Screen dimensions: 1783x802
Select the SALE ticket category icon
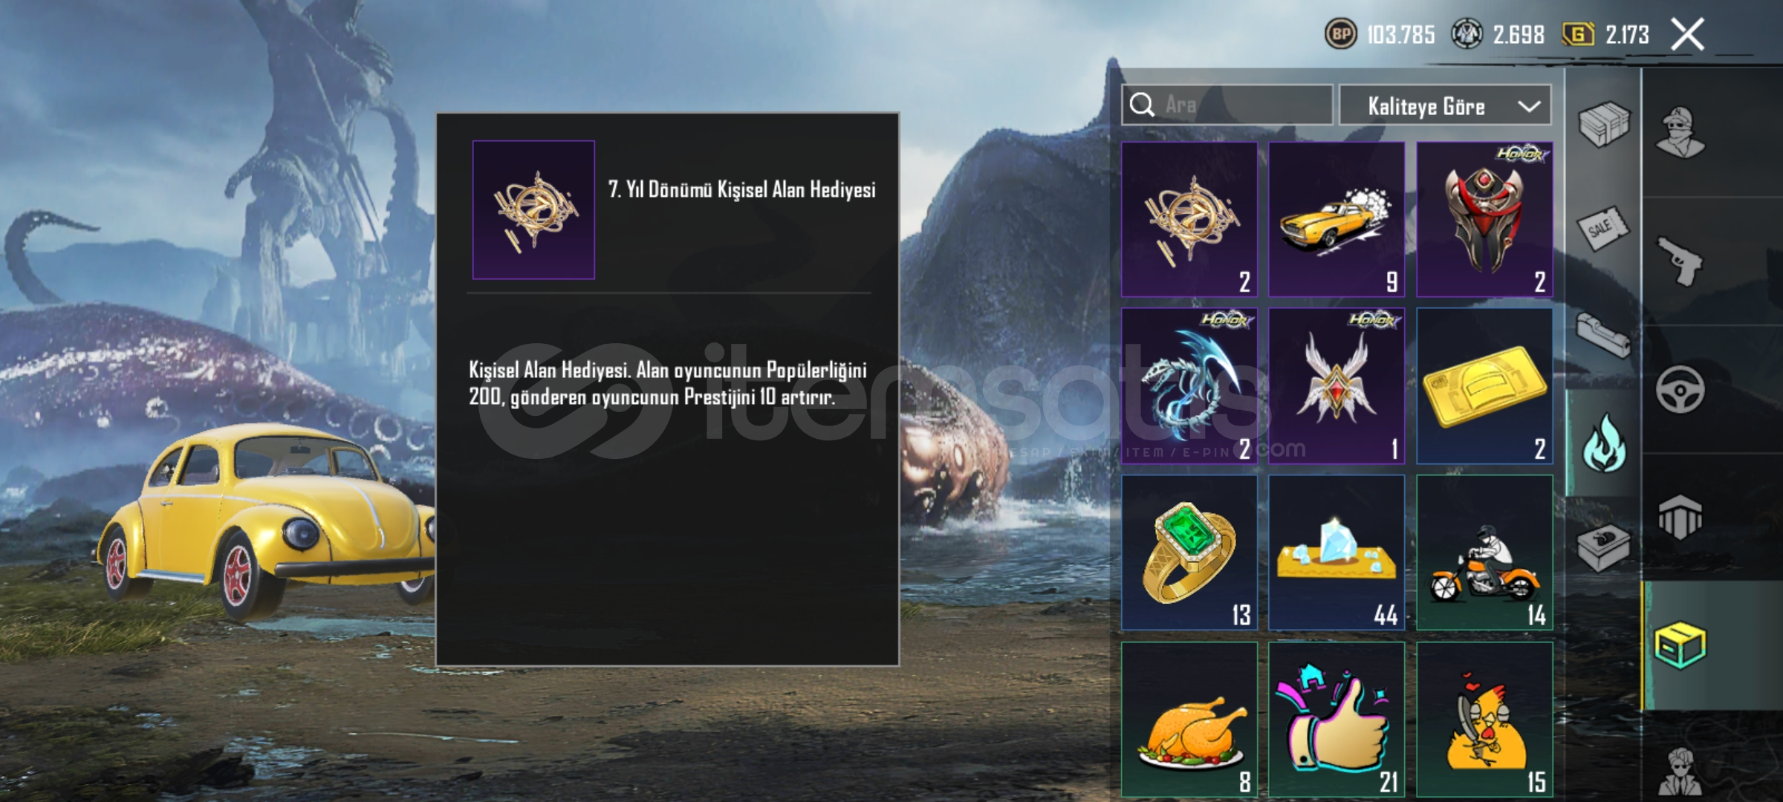(x=1603, y=227)
